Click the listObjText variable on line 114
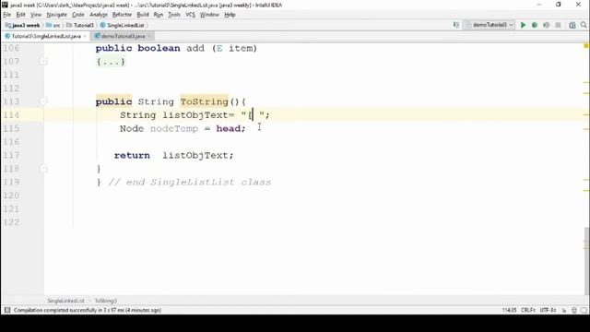This screenshot has height=332, width=590. click(195, 115)
